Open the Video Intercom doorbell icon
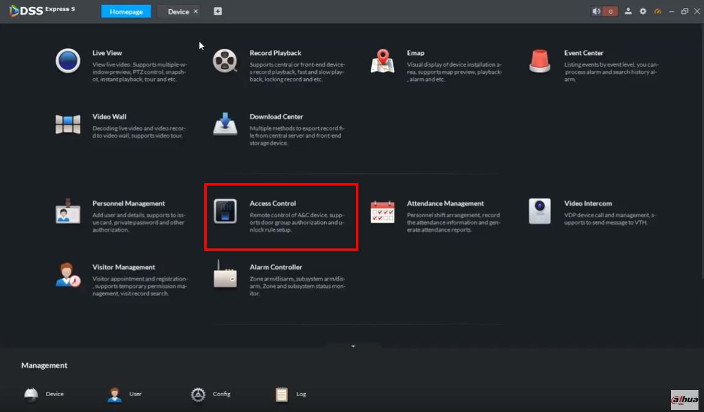The width and height of the screenshot is (704, 412). coord(539,211)
